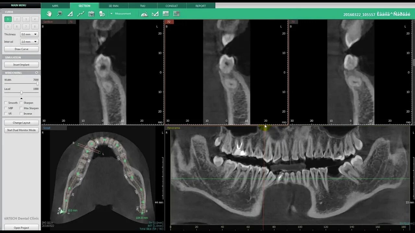This screenshot has width=415, height=233.
Task: Enable the Sharpen checkbox
Action: [21, 103]
